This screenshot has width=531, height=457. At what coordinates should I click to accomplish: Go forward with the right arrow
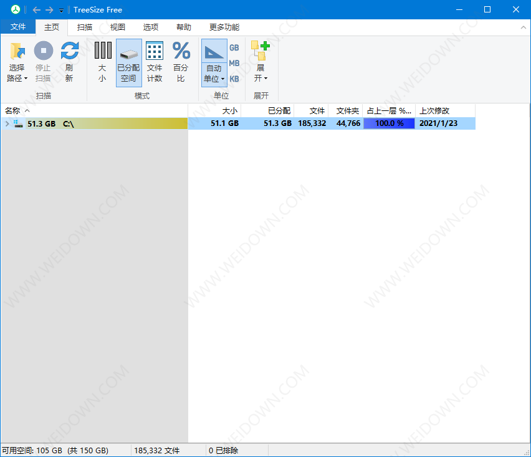tap(49, 10)
